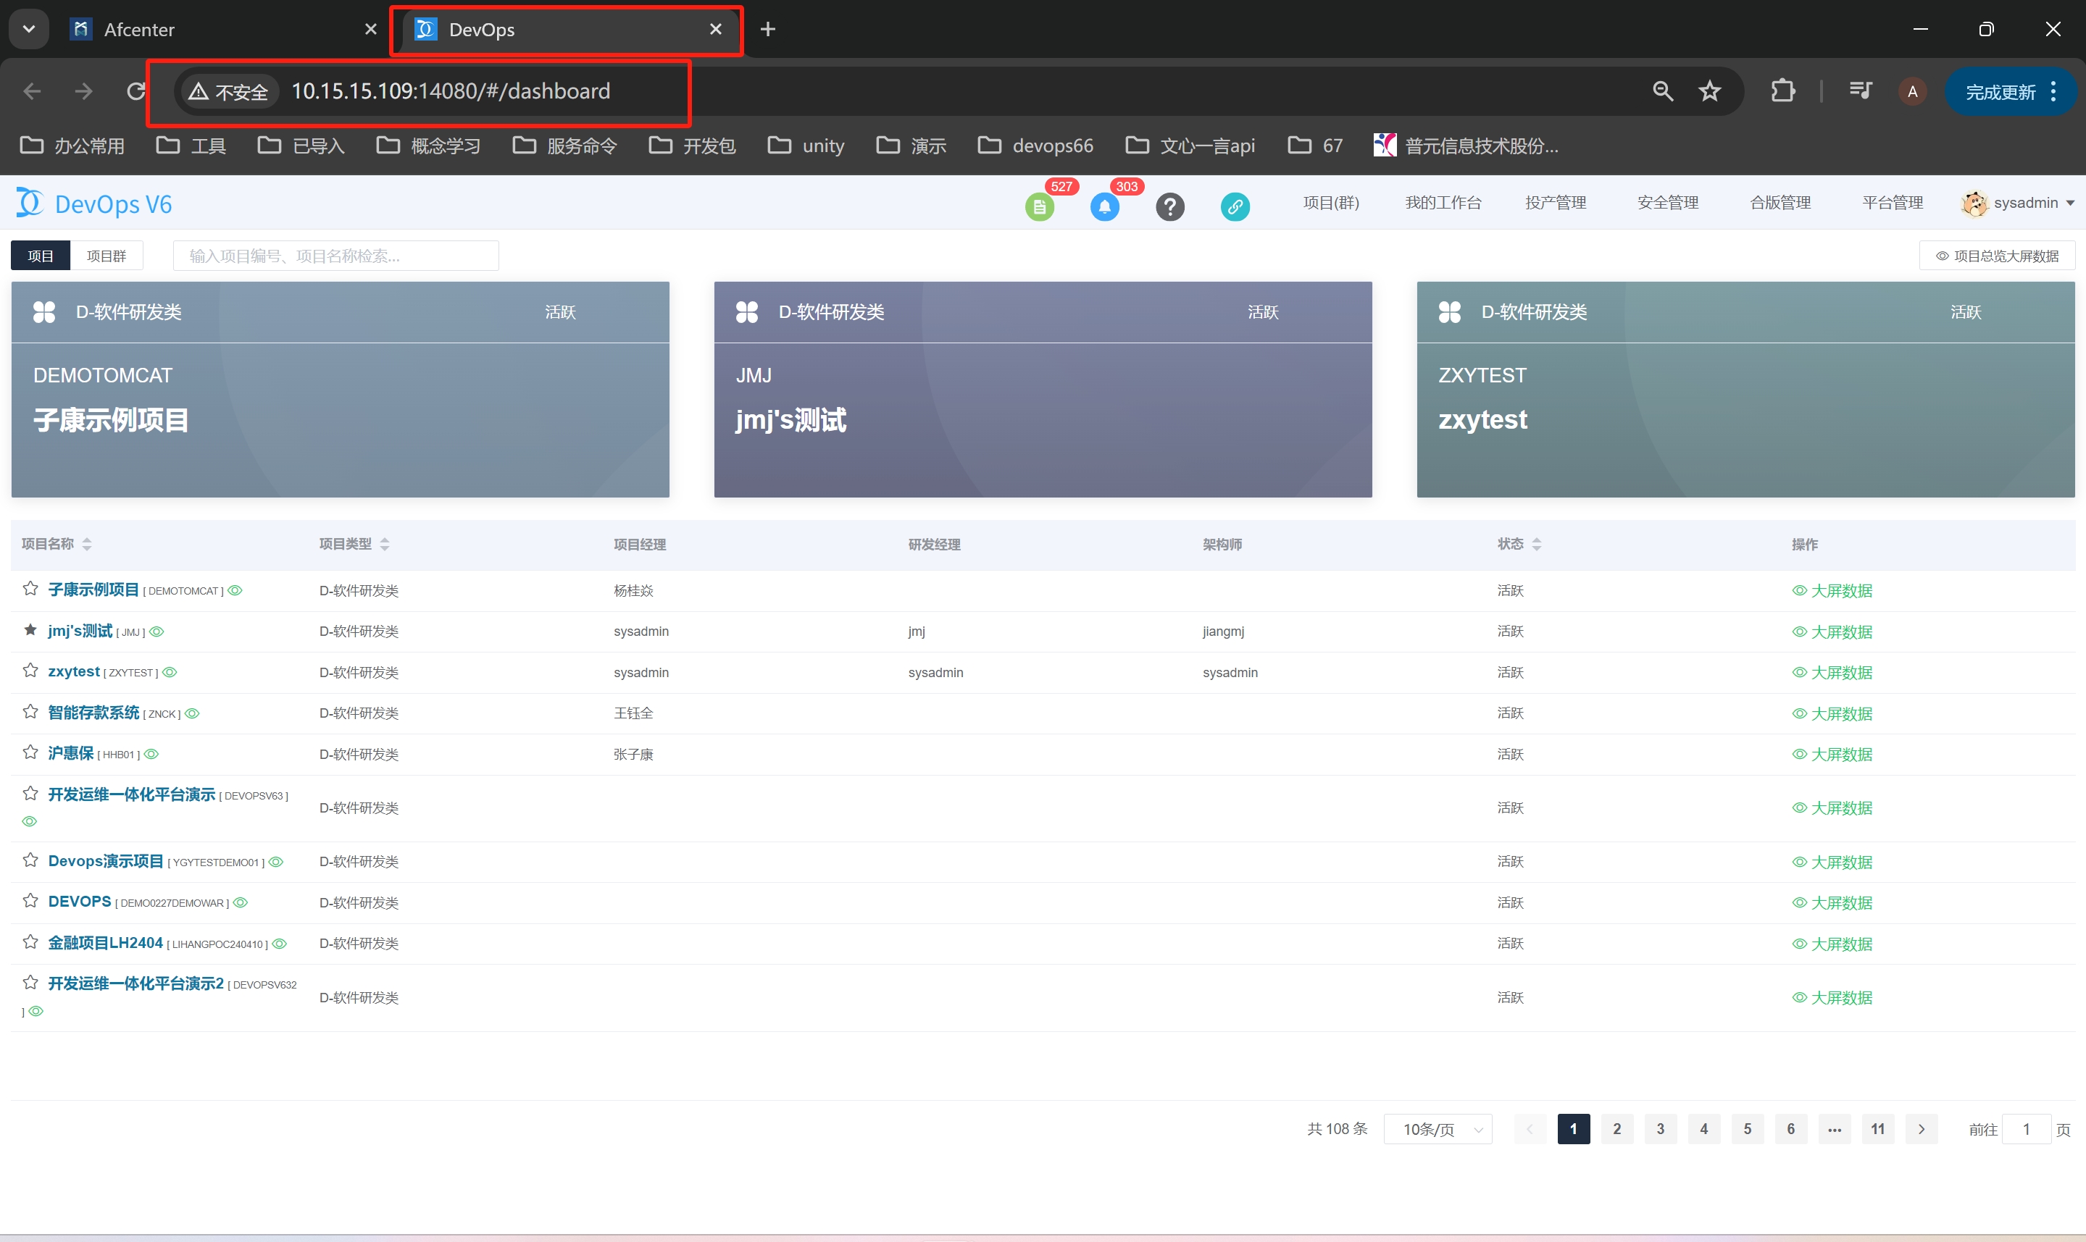Open 项目总览大屏数据 button

1996,255
